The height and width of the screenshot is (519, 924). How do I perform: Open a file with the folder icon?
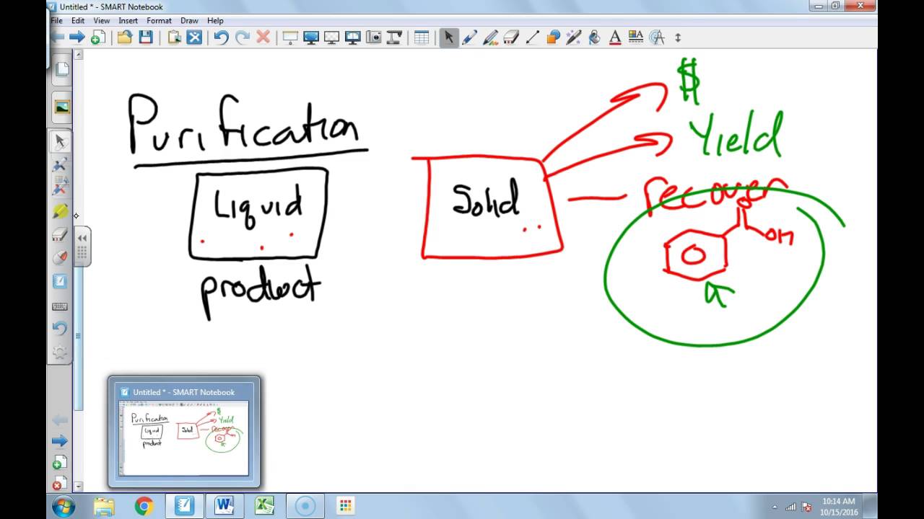click(125, 37)
